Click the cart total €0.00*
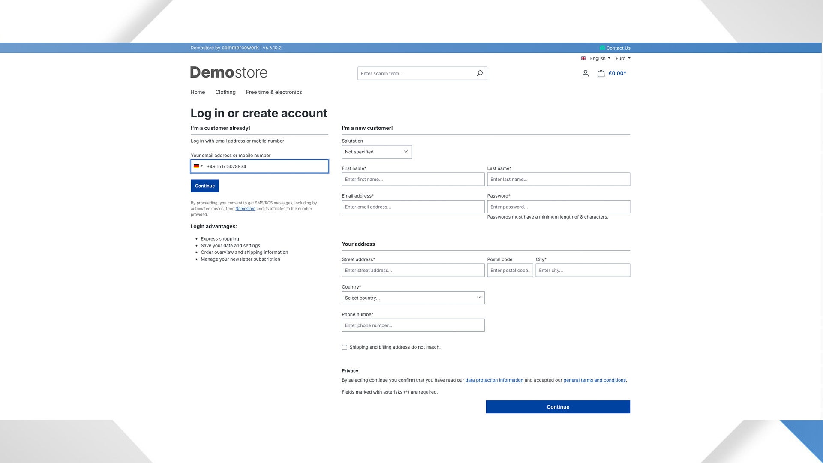Image resolution: width=823 pixels, height=463 pixels. [617, 73]
